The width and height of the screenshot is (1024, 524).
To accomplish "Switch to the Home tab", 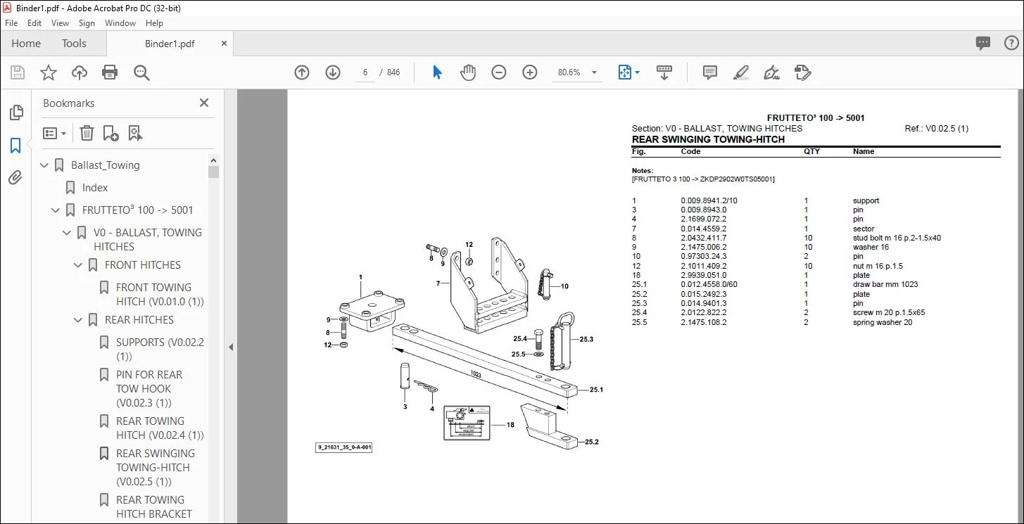I will click(26, 44).
